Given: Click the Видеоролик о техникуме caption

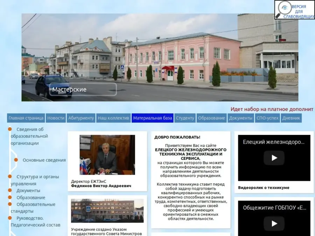Looking at the screenshot, I should point(264,188).
